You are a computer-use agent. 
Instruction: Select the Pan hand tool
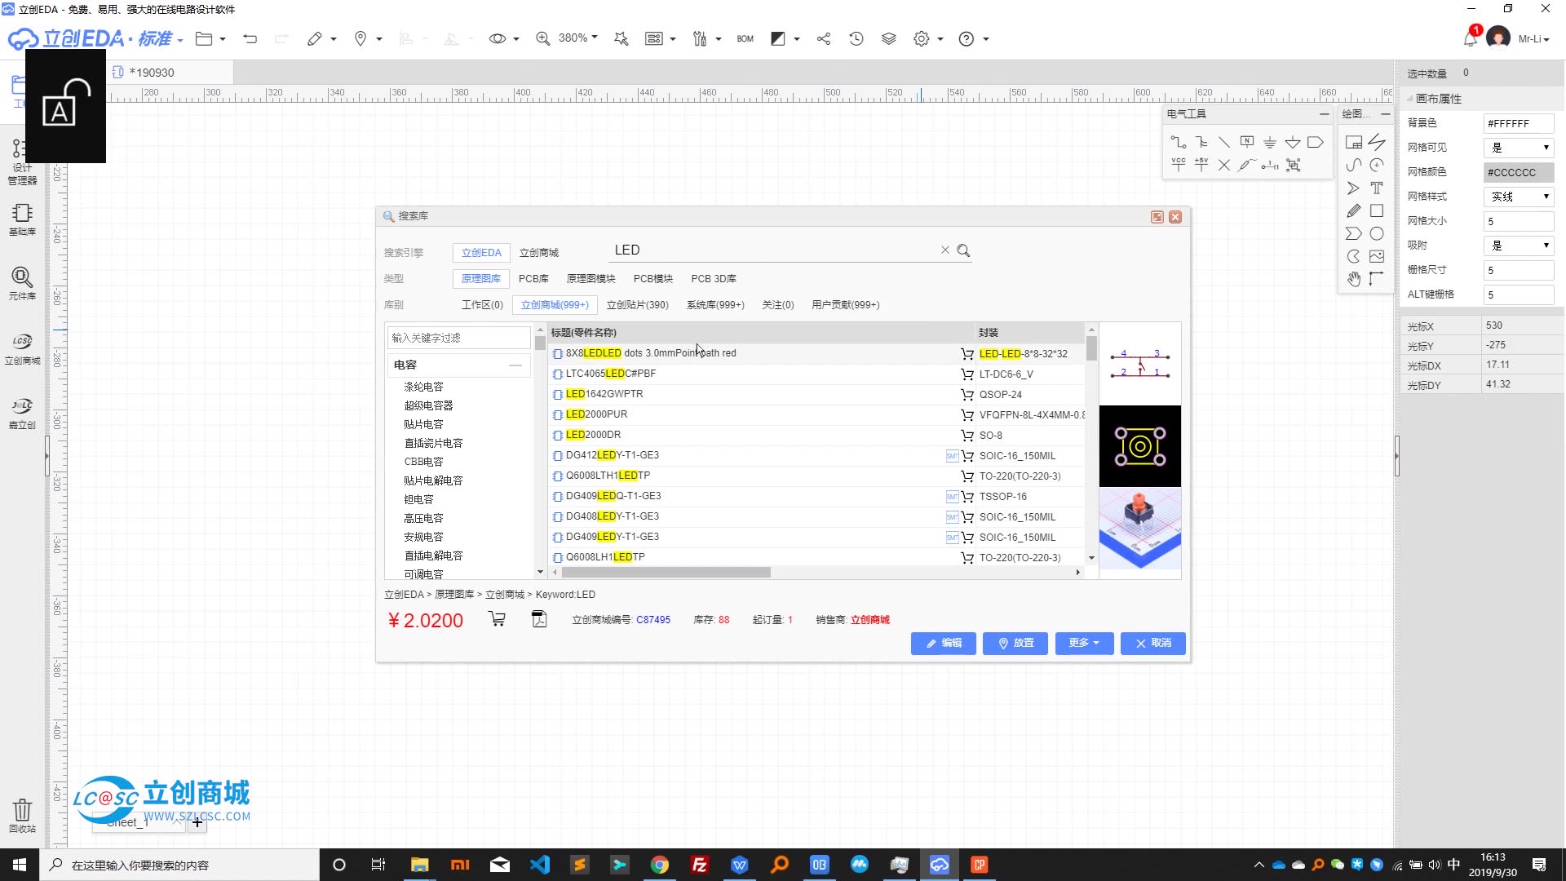[x=1353, y=279]
